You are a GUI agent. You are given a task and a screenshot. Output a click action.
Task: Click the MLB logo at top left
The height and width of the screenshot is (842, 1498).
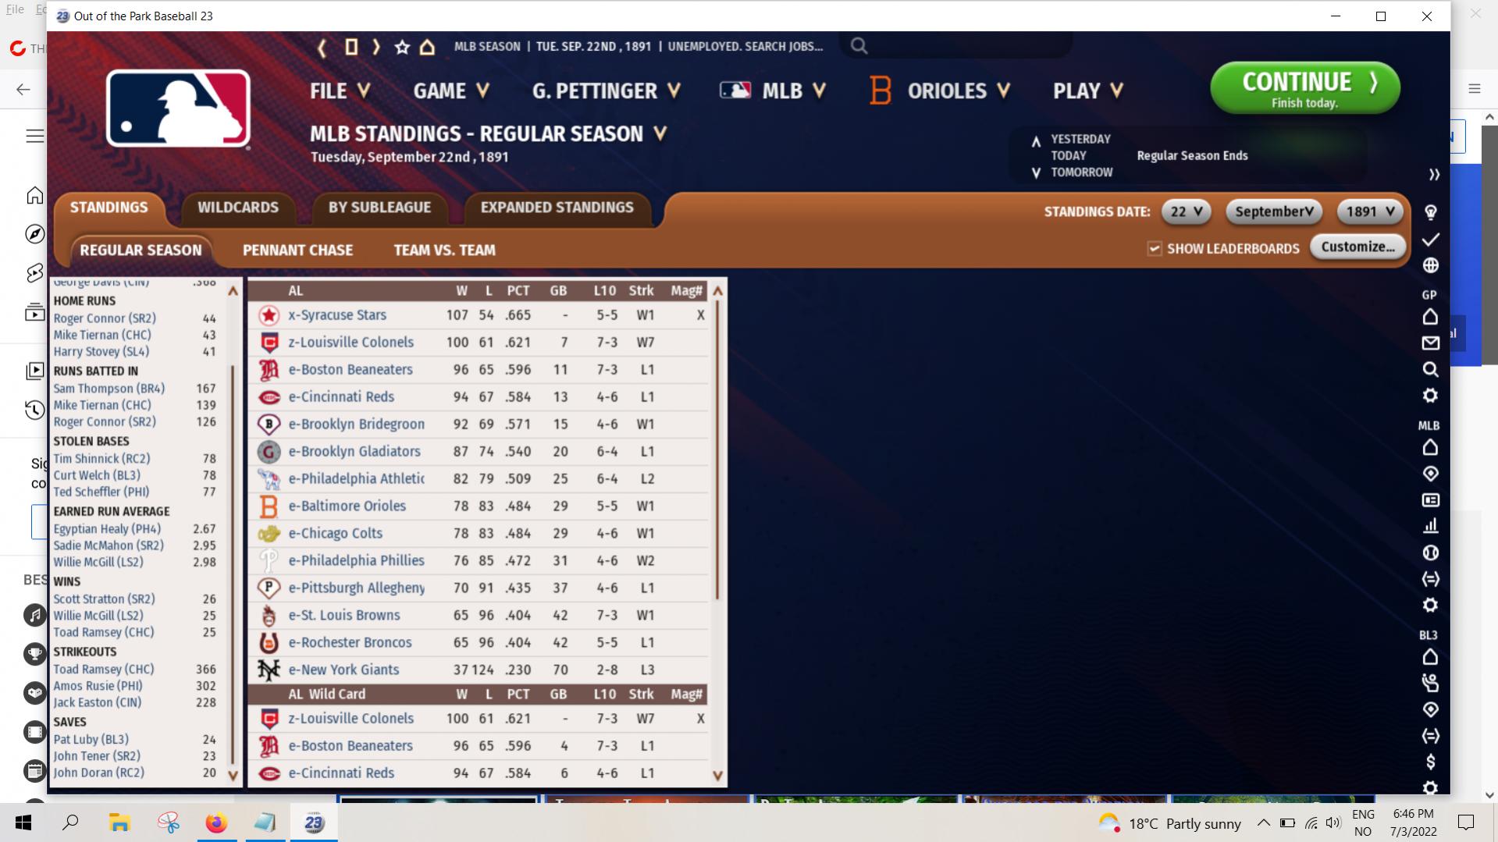178,108
